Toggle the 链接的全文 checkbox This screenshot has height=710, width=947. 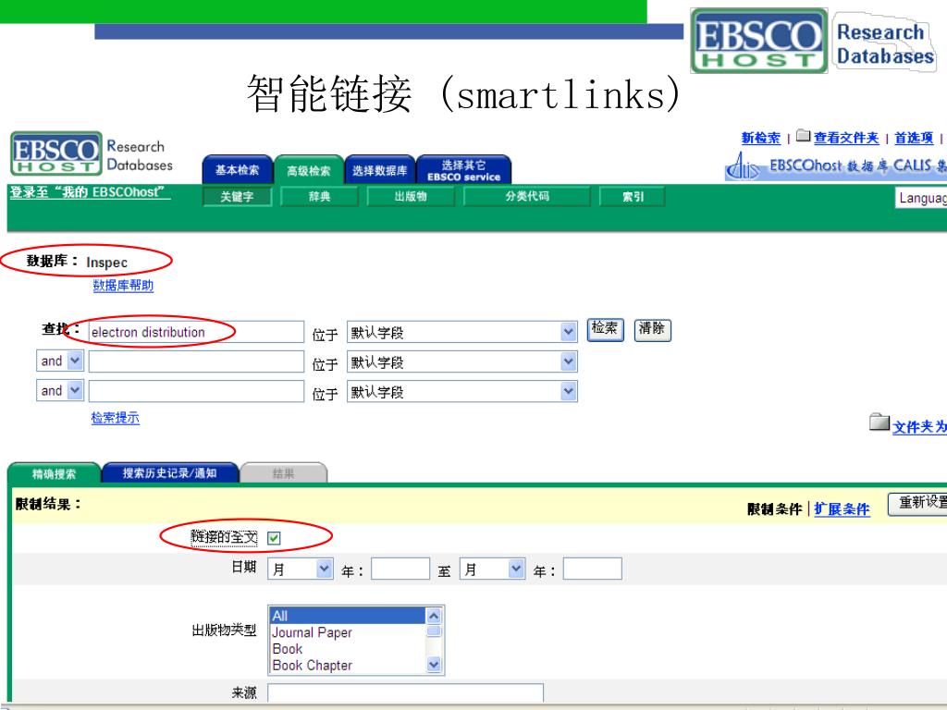click(274, 538)
